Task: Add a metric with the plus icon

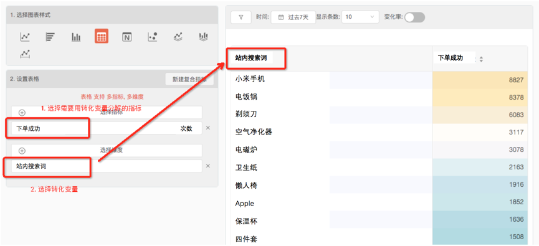Action: pyautogui.click(x=22, y=113)
